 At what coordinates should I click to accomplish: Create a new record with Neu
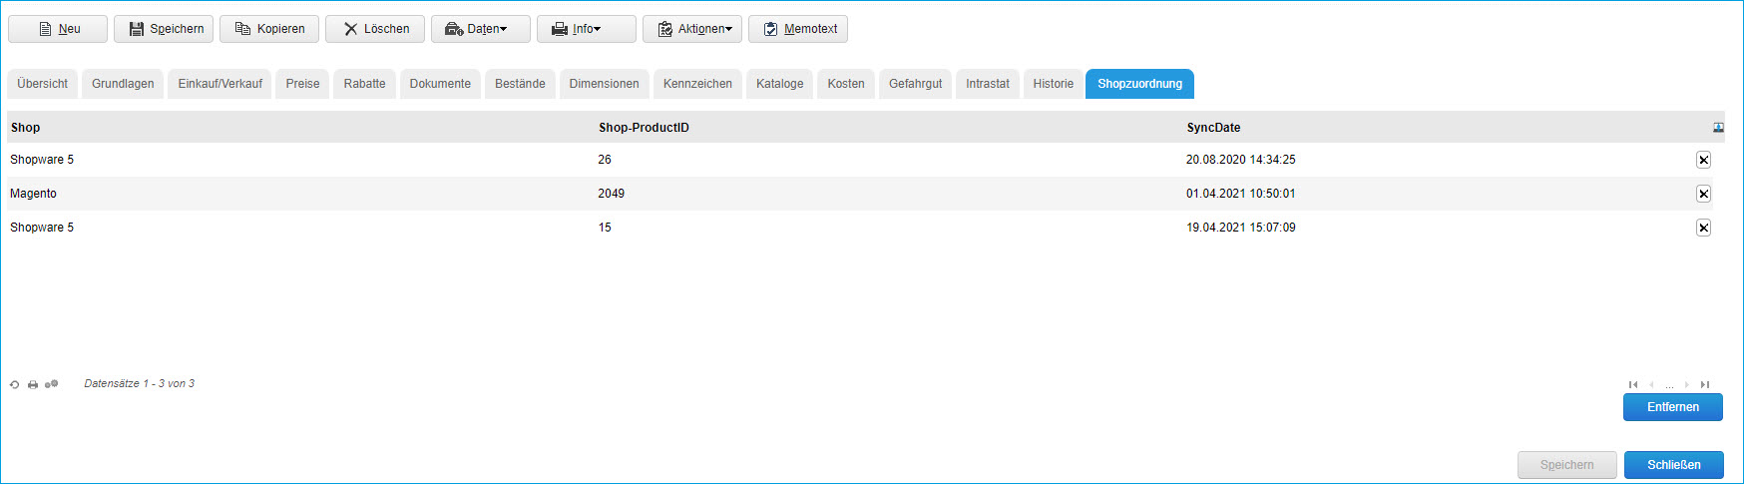point(58,29)
